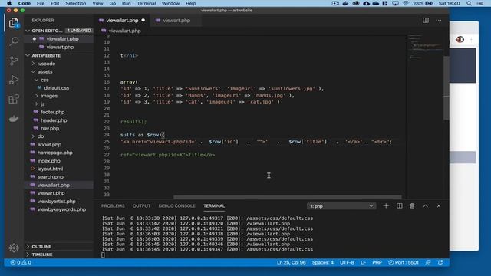Screen dimensions: 491x276
Task: Open the terminal selector dropdown '1: php'
Action: 341,206
